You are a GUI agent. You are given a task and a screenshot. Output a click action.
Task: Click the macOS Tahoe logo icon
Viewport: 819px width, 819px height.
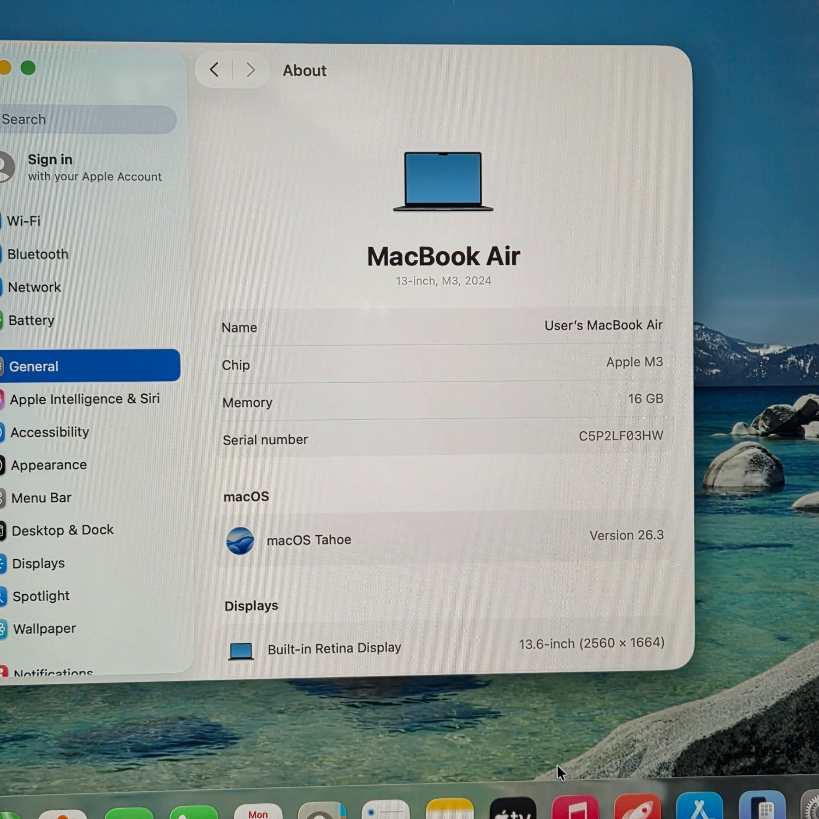240,541
